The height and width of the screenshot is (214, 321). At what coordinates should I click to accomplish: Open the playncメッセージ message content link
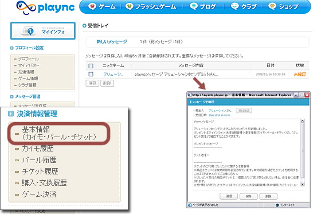176,75
